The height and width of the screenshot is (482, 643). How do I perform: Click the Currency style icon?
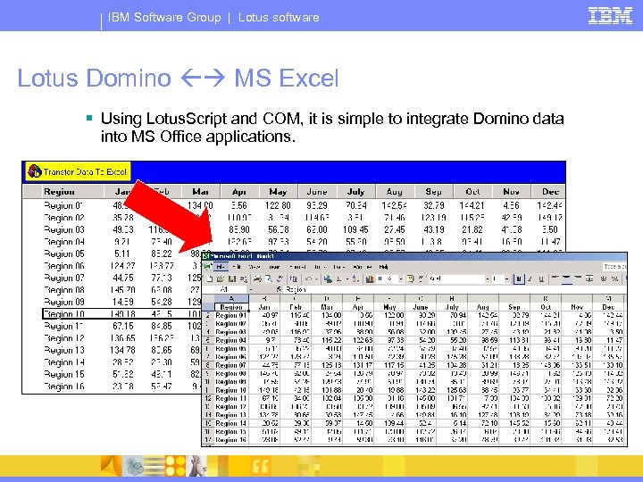tap(604, 279)
